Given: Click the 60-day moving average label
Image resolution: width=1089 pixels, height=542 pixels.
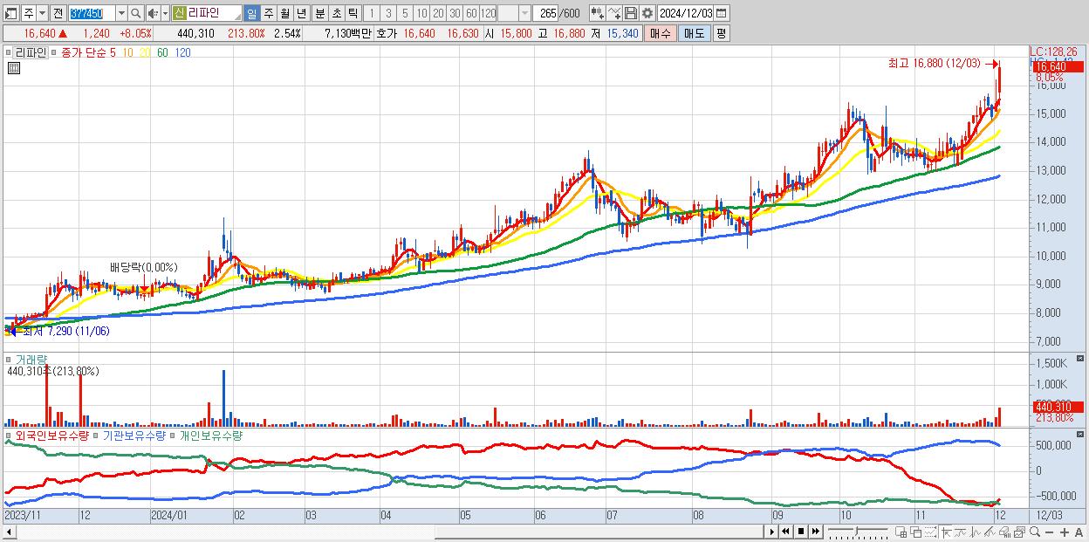Looking at the screenshot, I should [x=163, y=52].
